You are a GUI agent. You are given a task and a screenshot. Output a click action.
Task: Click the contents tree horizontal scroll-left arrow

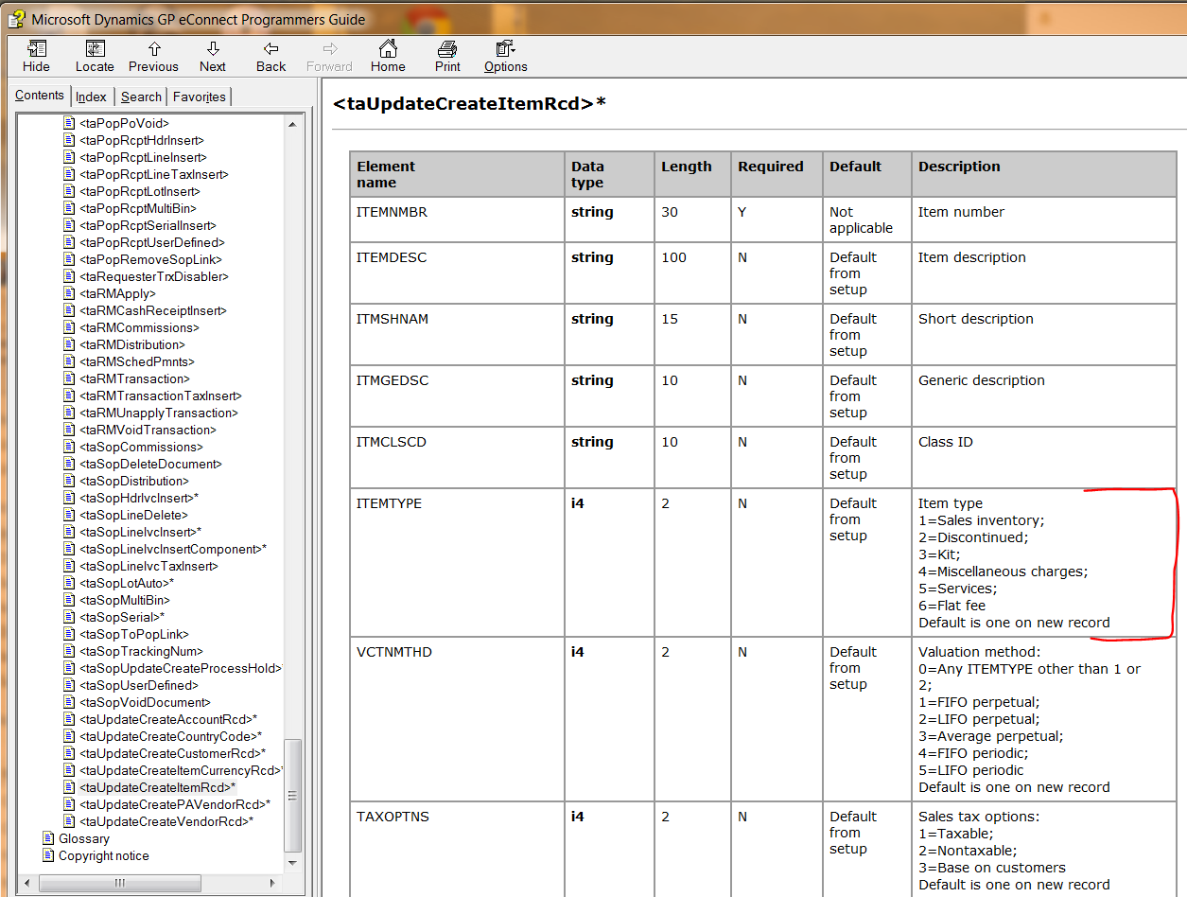pos(26,882)
